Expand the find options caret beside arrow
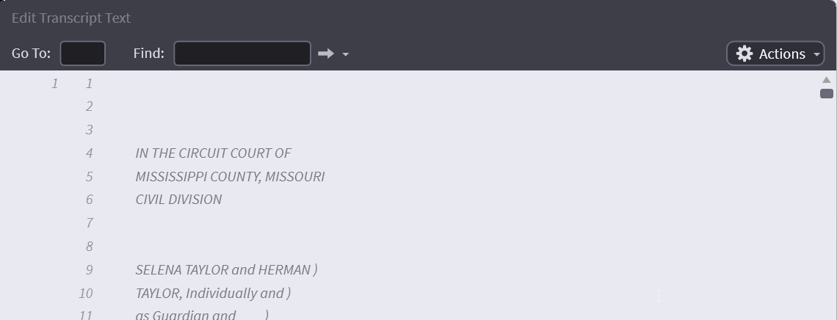 click(346, 54)
